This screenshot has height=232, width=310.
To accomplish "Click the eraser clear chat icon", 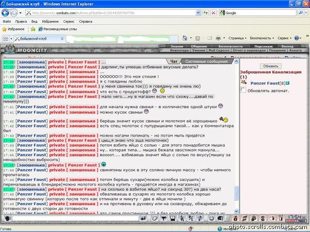I will 154,219.
